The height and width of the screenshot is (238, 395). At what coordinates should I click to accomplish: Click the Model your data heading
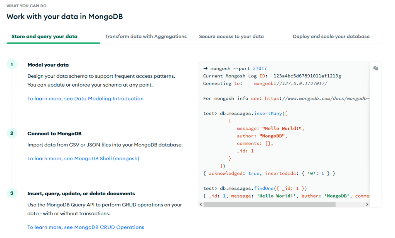48,65
